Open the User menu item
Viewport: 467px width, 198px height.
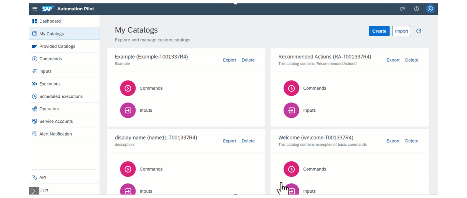(x=64, y=190)
